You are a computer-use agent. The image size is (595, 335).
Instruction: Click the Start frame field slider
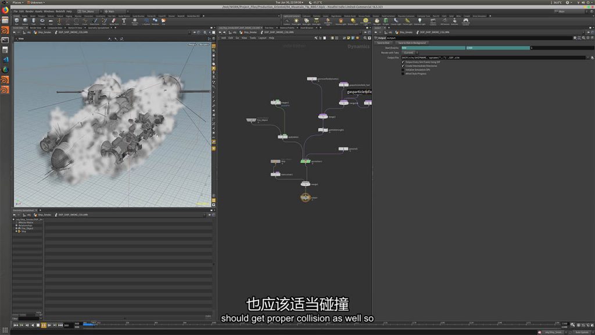[x=433, y=48]
